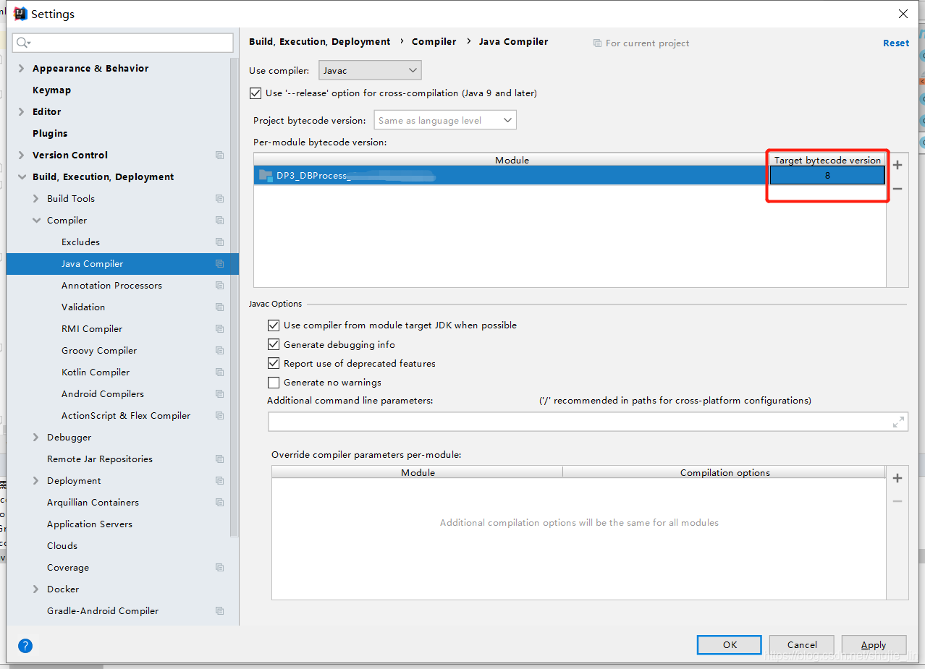Expand the Debugger node
The width and height of the screenshot is (925, 669).
(36, 437)
